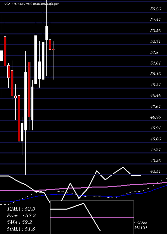Click the 50MA : 51.3 legend entry
Image resolution: width=167 pixels, height=234 pixels.
point(21,229)
